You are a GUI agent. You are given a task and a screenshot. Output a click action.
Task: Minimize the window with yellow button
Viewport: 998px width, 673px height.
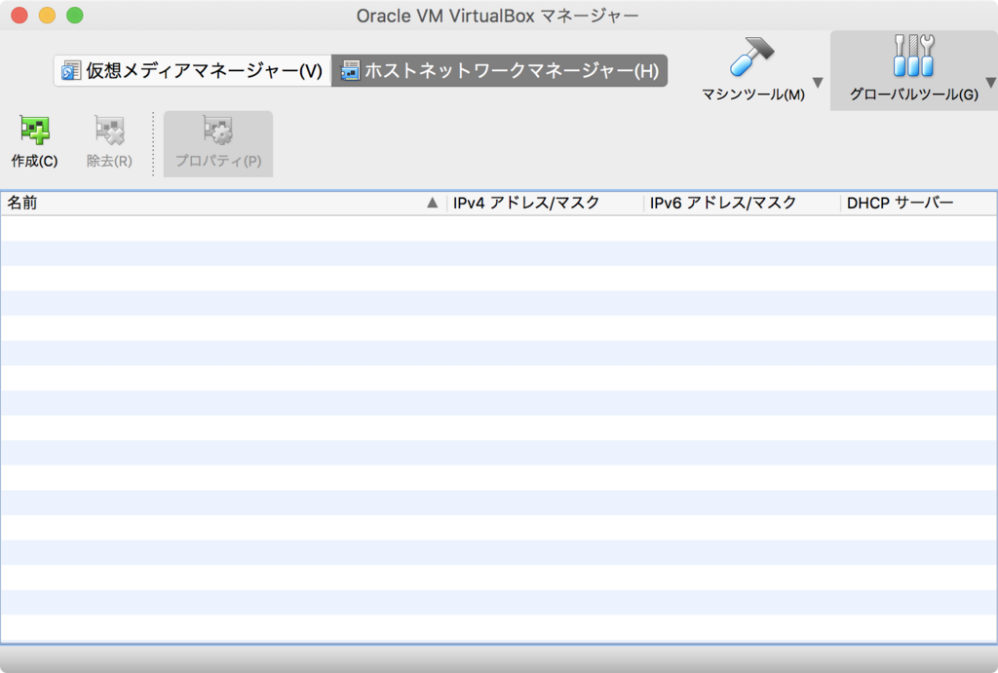point(47,16)
